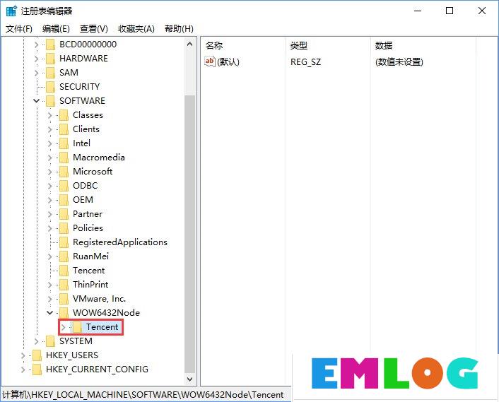The height and width of the screenshot is (402, 499).
Task: Expand Tencent under WOW6432Node
Action: pyautogui.click(x=63, y=327)
